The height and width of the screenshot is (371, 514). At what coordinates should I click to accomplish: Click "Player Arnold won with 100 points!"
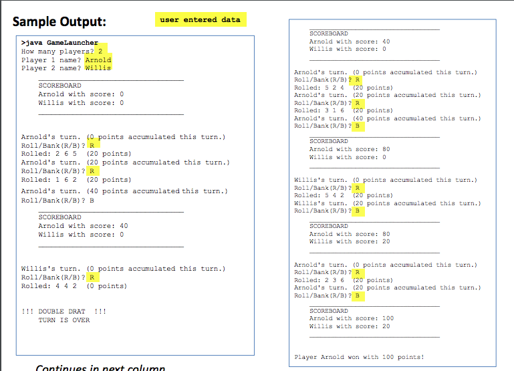(x=360, y=357)
